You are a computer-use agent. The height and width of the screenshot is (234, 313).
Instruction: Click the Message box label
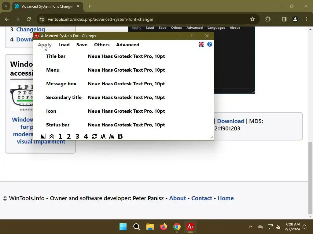pos(61,84)
